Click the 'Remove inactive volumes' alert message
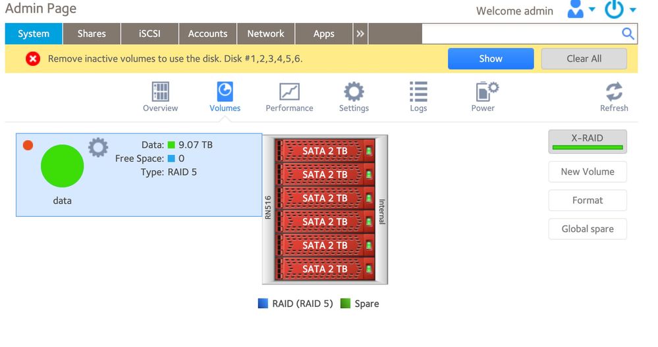This screenshot has width=658, height=347. pos(175,58)
